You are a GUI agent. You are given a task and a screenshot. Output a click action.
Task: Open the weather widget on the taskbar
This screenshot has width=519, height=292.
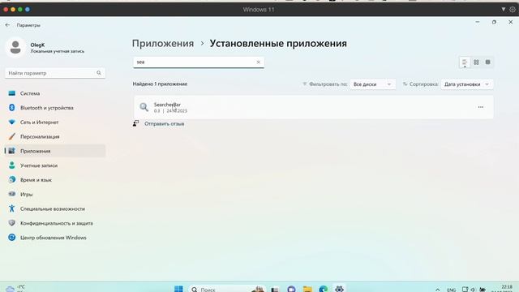click(x=15, y=289)
